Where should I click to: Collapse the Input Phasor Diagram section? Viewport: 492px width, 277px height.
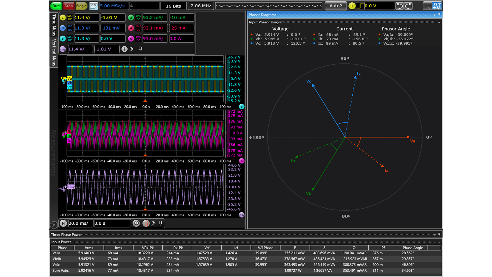439,22
